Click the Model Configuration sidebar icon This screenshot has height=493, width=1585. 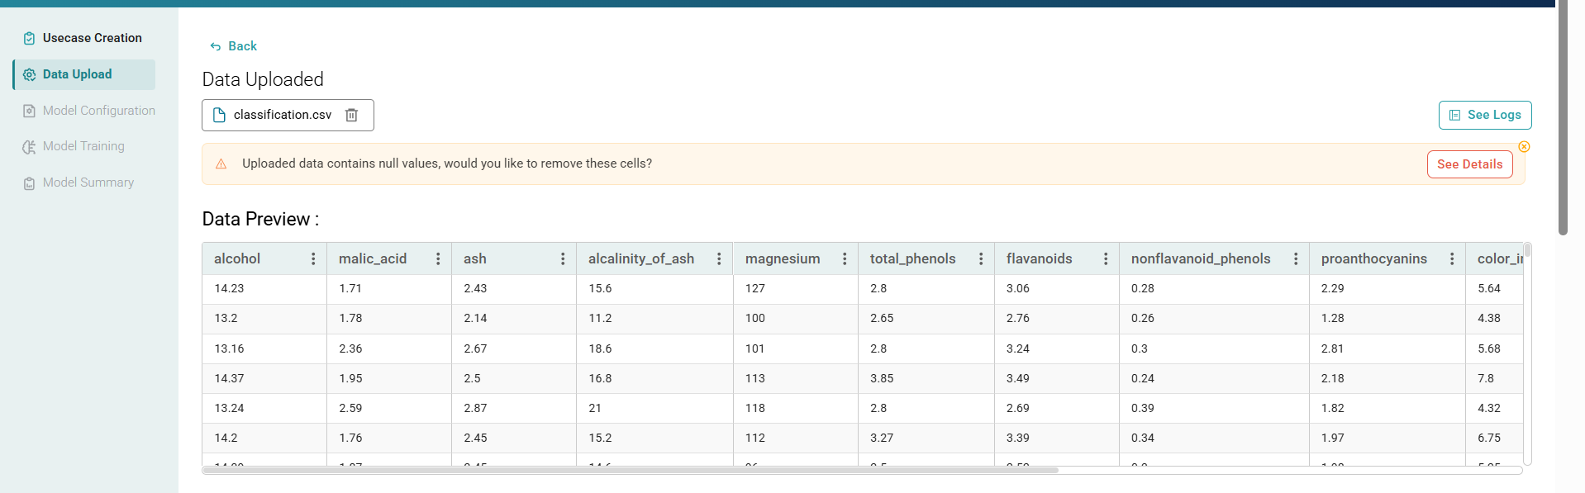(x=29, y=111)
